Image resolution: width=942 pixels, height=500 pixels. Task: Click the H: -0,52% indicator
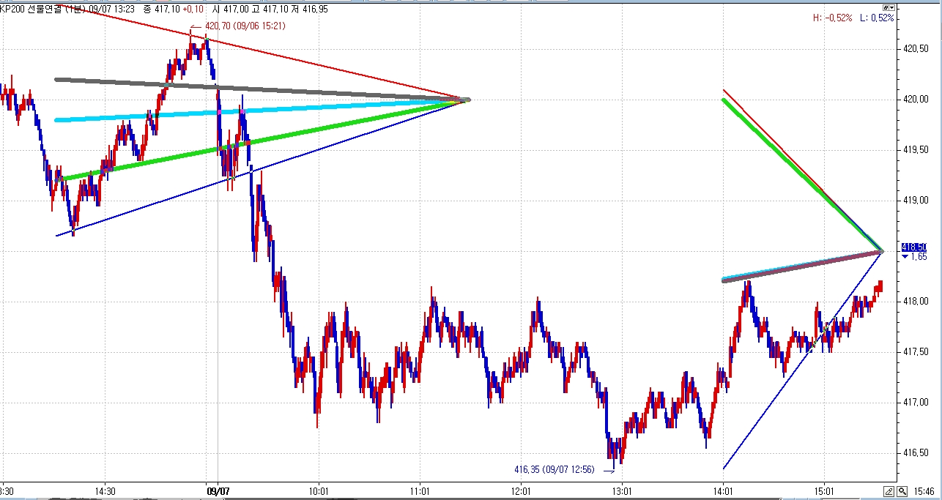pos(832,18)
